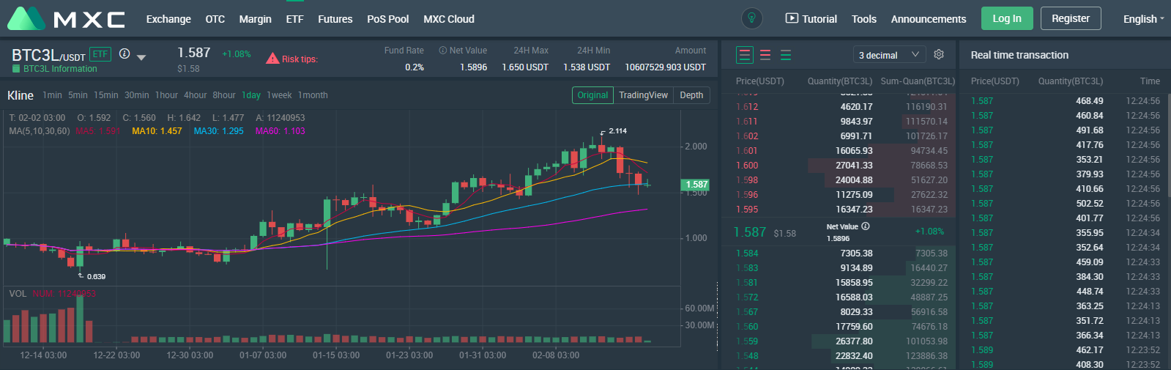Screen dimensions: 1171x370
Task: Open order book settings gear
Action: click(939, 54)
